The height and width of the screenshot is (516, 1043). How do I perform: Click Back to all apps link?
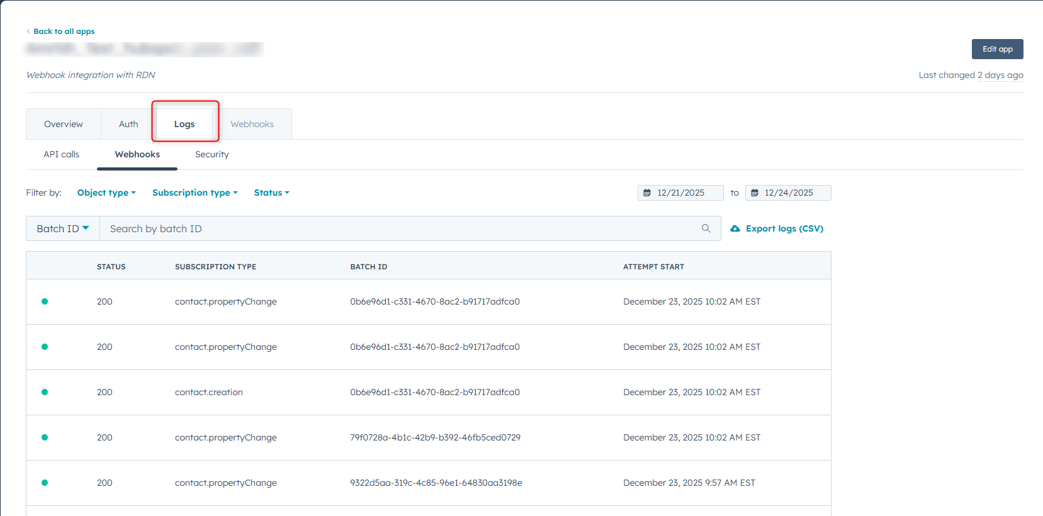pos(64,31)
